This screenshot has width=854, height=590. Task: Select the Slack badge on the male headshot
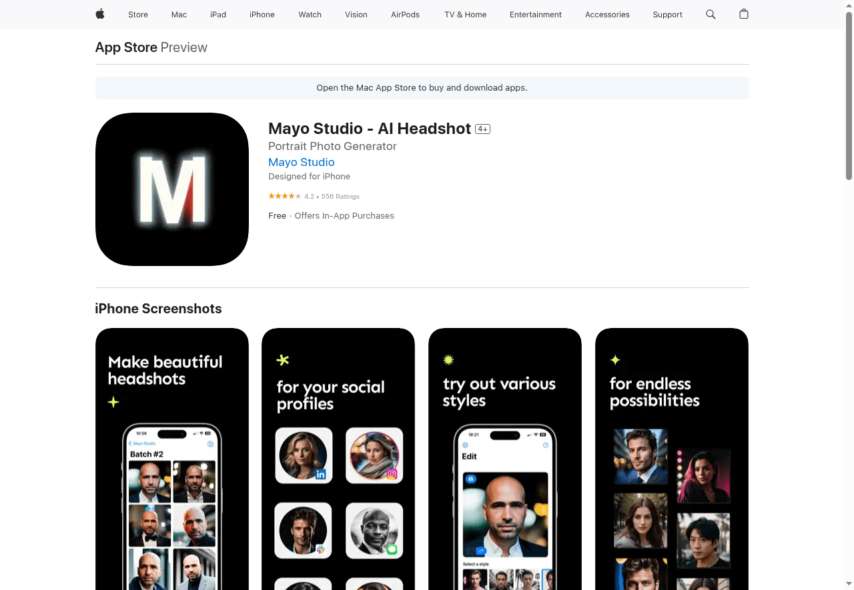point(321,549)
